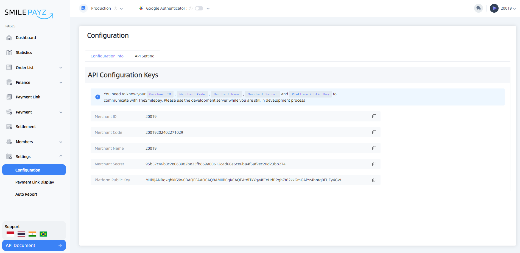Open Auto Report settings
Image resolution: width=520 pixels, height=253 pixels.
tap(26, 194)
